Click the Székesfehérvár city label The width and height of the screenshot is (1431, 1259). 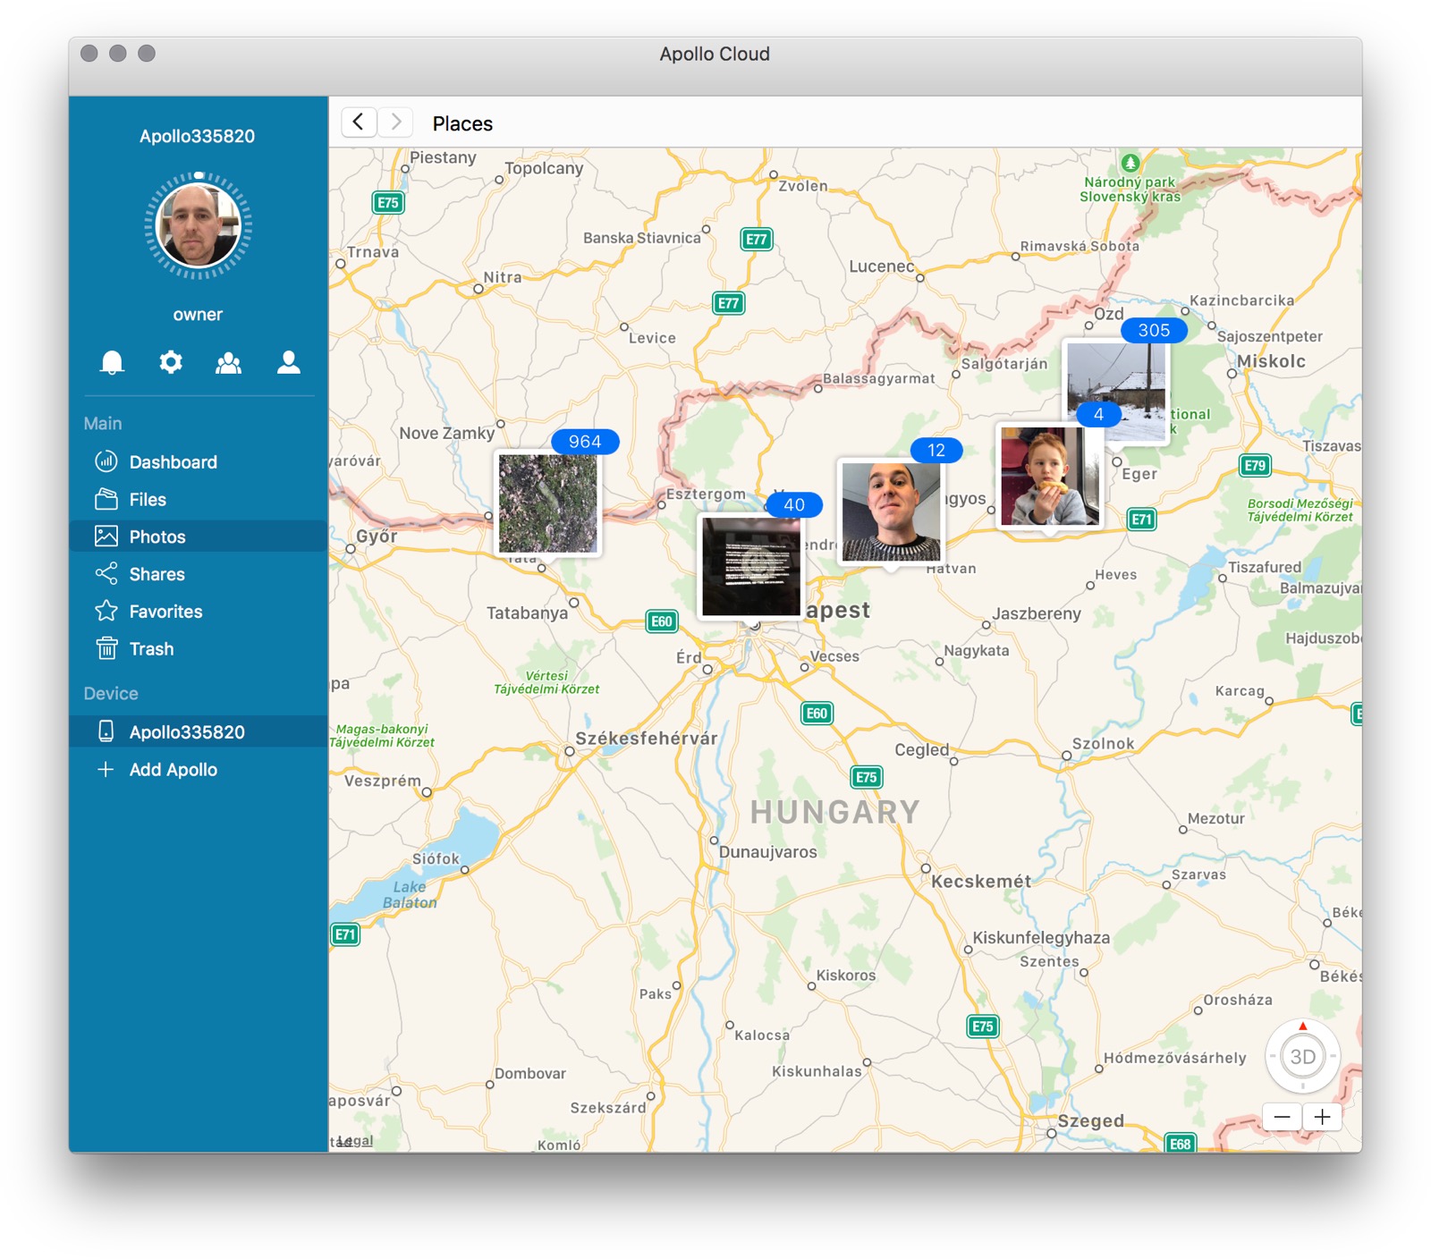point(647,738)
